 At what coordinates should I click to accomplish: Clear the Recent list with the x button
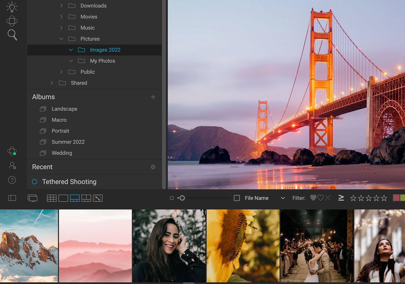(x=153, y=167)
